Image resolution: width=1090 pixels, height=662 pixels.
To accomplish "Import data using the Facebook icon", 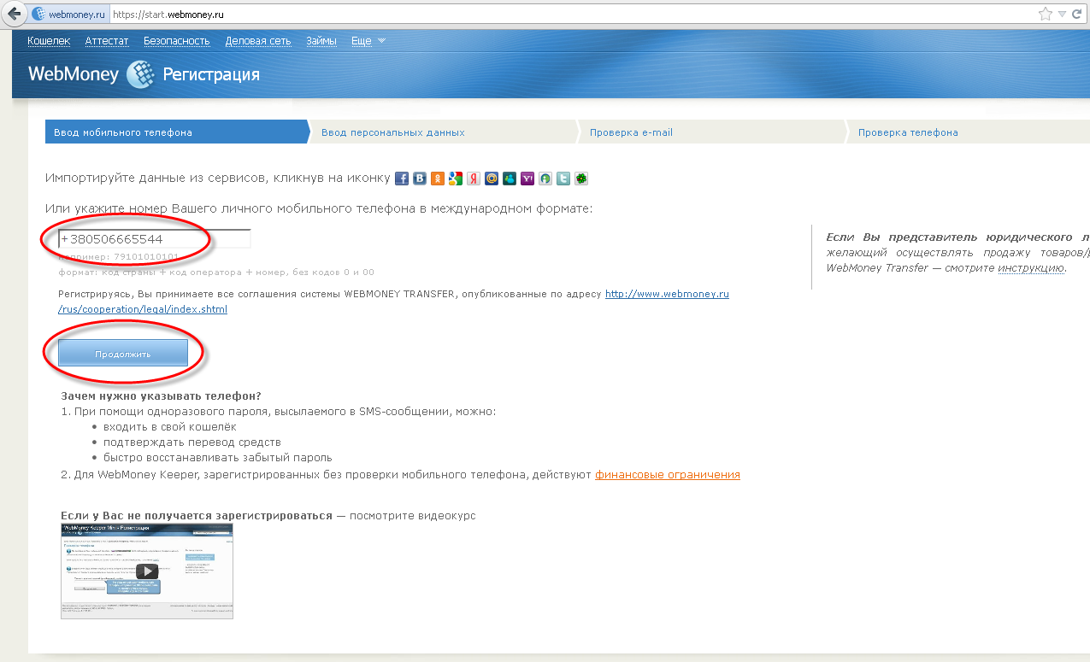I will [402, 179].
